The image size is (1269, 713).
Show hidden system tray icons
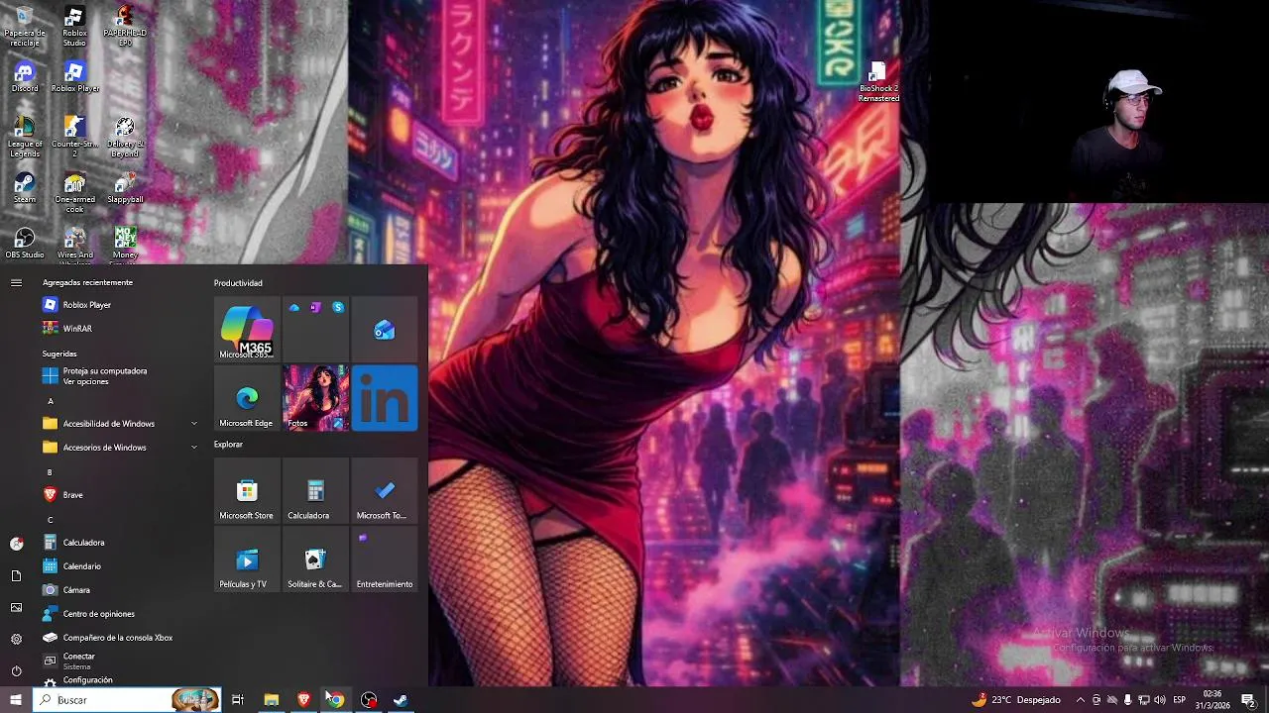click(1081, 700)
